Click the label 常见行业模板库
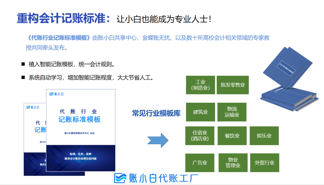Image resolution: width=324 pixels, height=185 pixels. 156,113
